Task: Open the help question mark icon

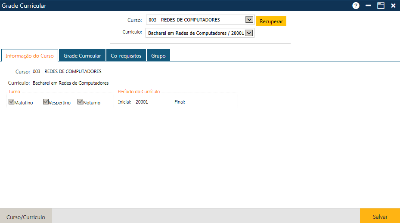Action: click(x=356, y=6)
